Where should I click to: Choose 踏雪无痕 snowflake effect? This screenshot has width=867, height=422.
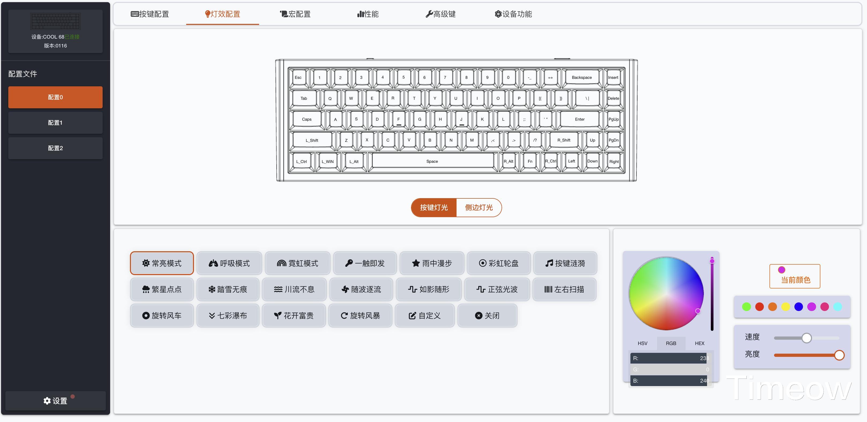point(228,289)
